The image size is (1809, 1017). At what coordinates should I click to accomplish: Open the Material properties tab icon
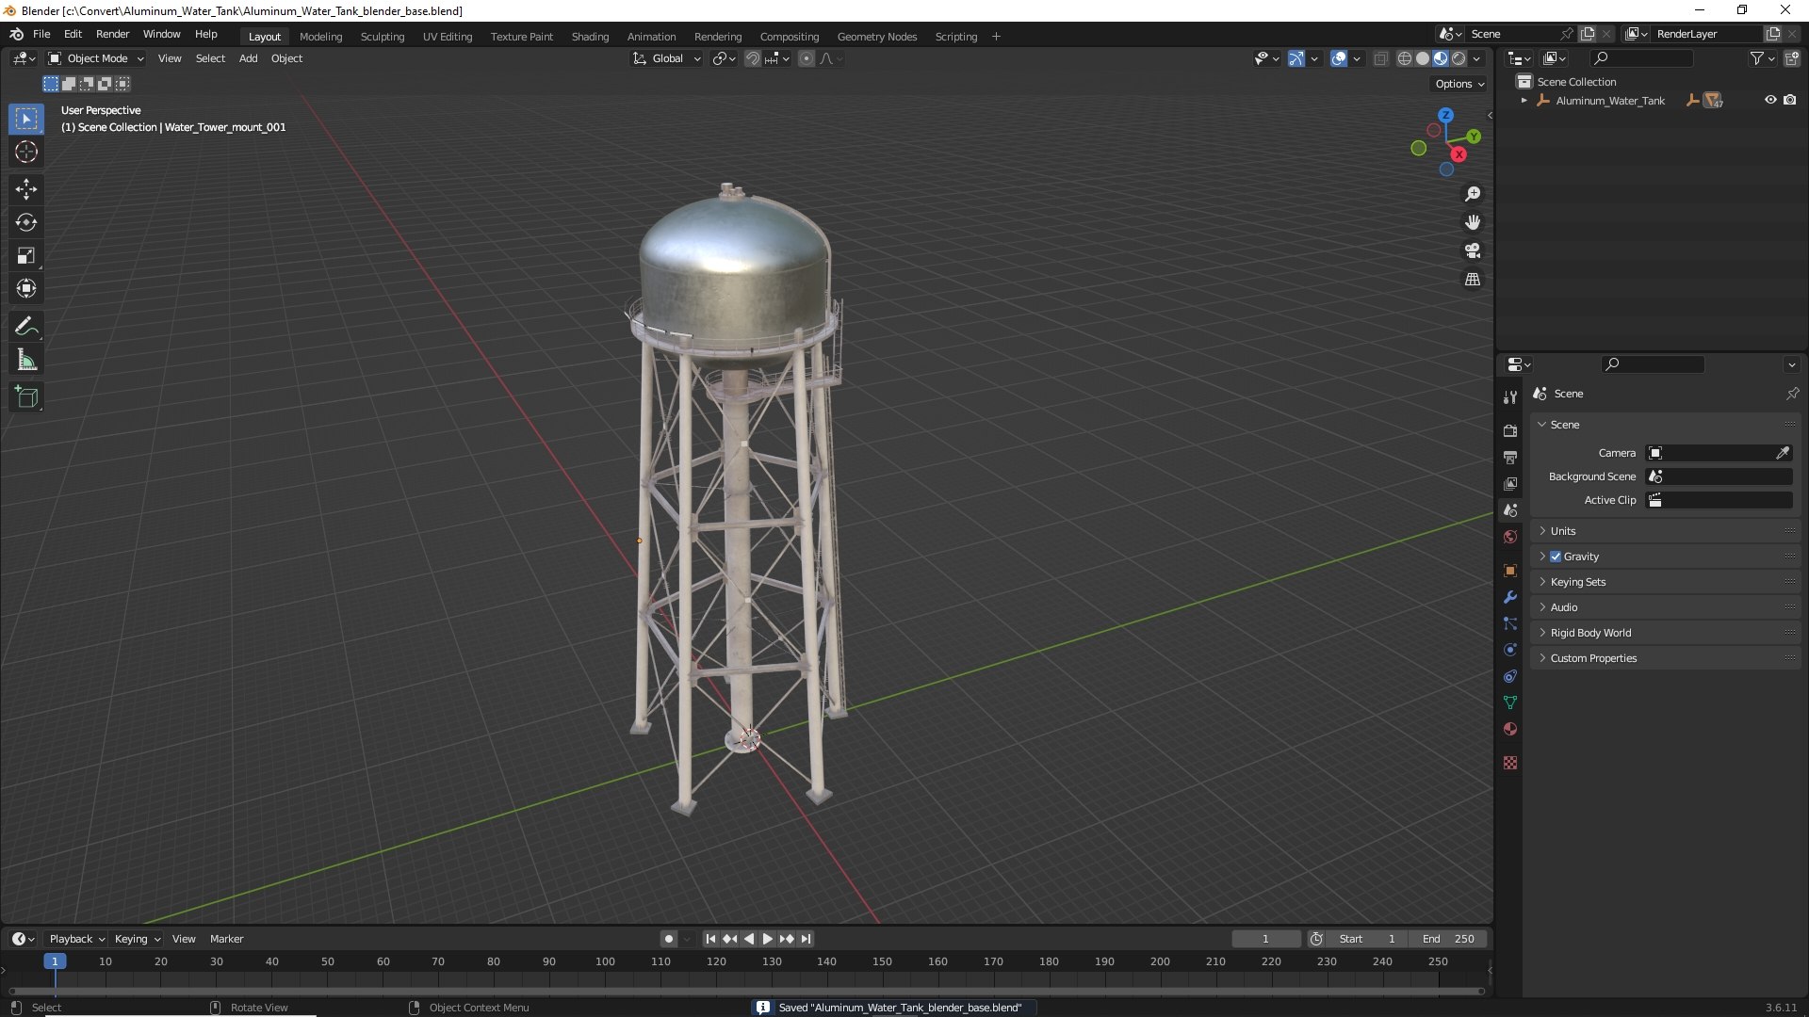coord(1510,729)
